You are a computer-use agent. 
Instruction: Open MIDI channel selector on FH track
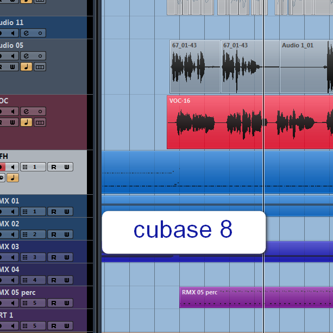pos(33,167)
